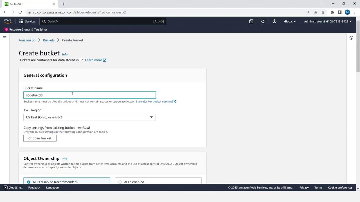360x202 pixels.
Task: Go to Amazon S3 breadcrumb link
Action: pyautogui.click(x=27, y=40)
